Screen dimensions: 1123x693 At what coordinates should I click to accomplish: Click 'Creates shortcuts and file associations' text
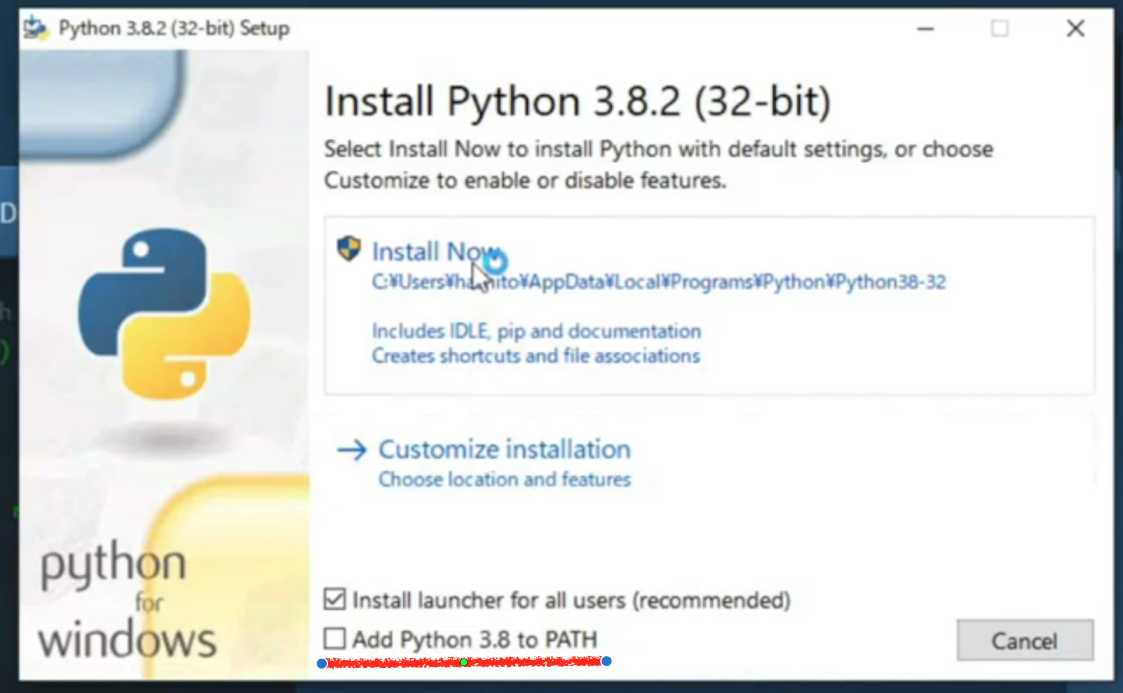pos(536,356)
